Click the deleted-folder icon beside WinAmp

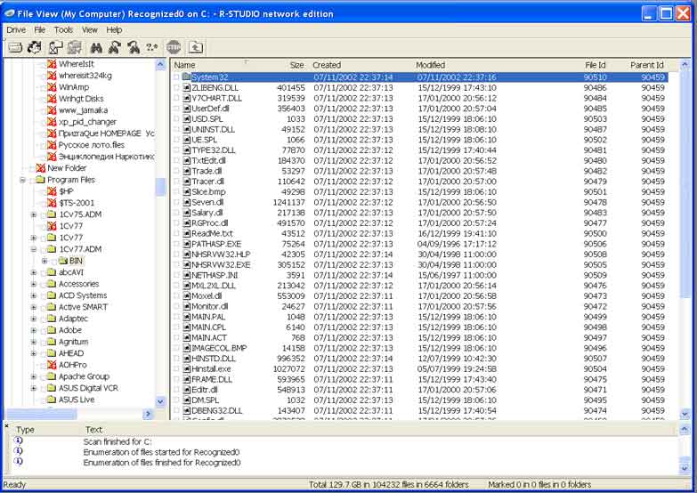[x=52, y=86]
